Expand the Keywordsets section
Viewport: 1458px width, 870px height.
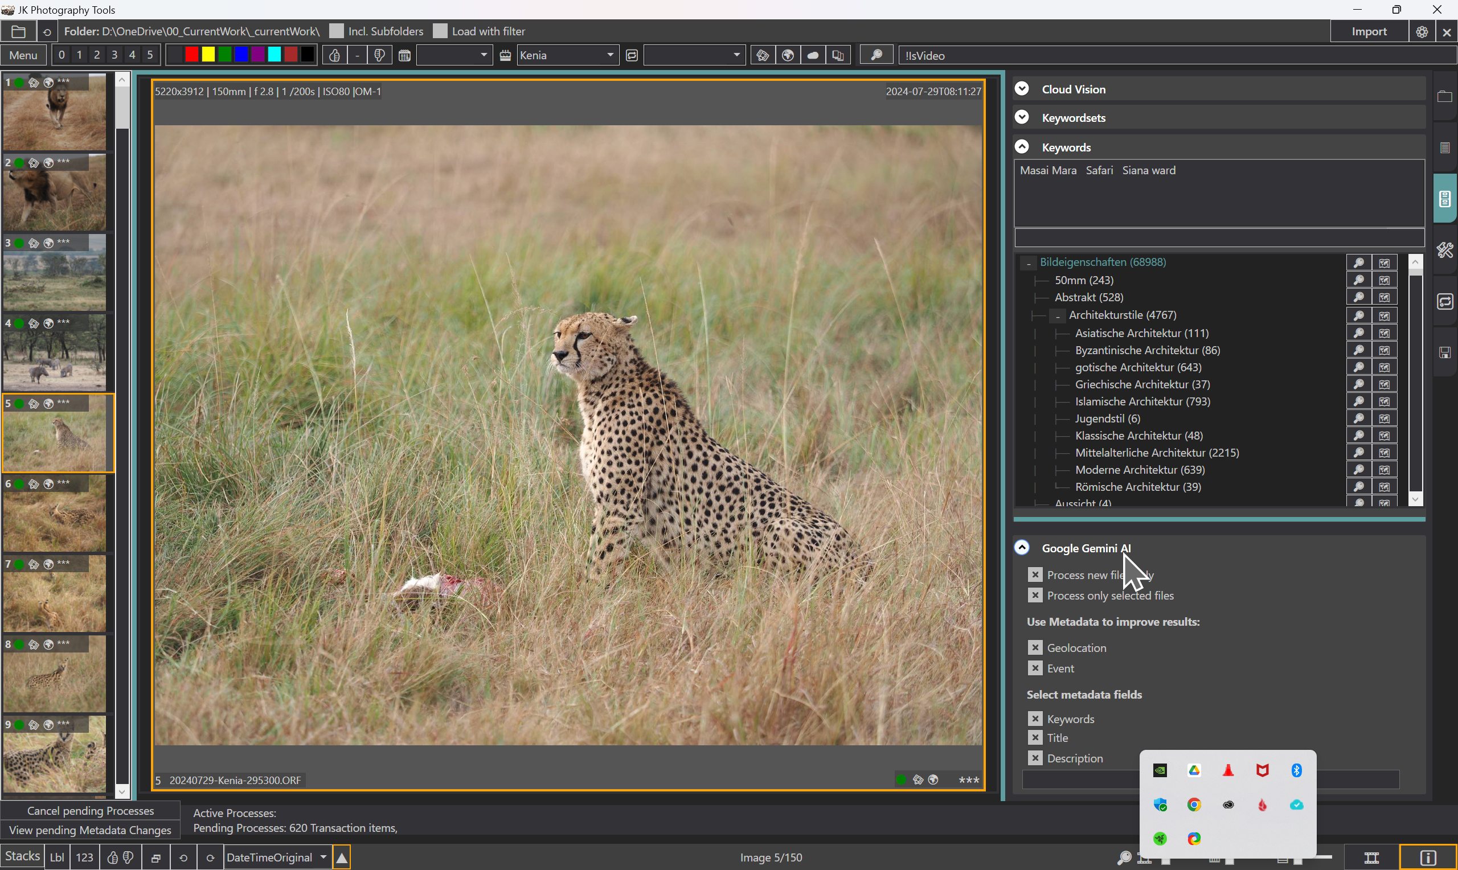pyautogui.click(x=1022, y=117)
